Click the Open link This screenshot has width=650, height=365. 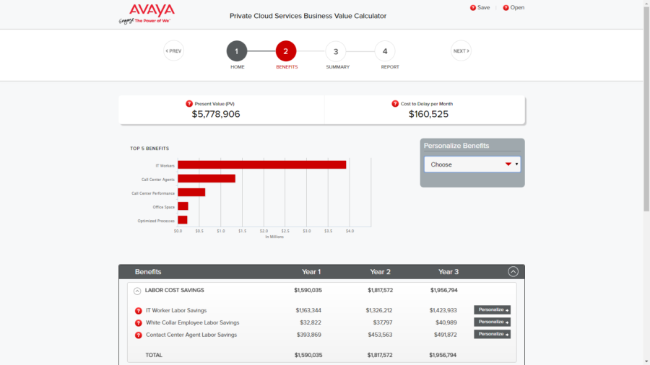pyautogui.click(x=517, y=7)
